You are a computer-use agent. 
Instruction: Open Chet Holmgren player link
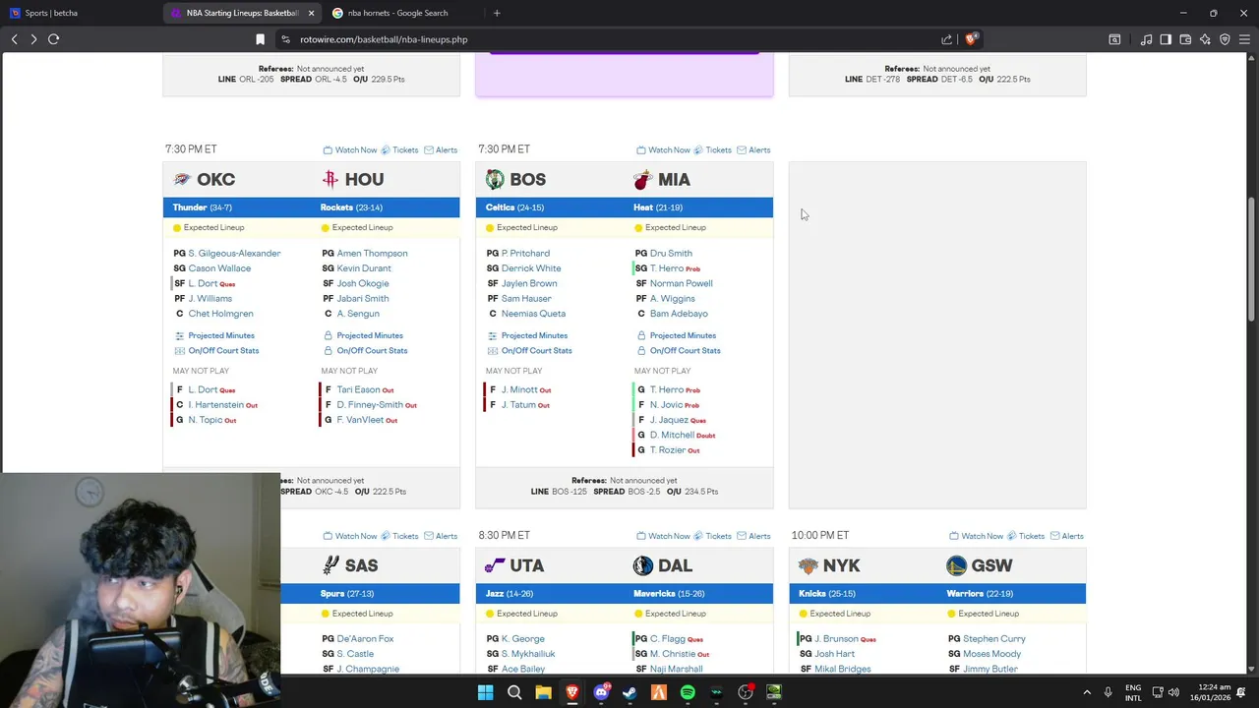(220, 314)
